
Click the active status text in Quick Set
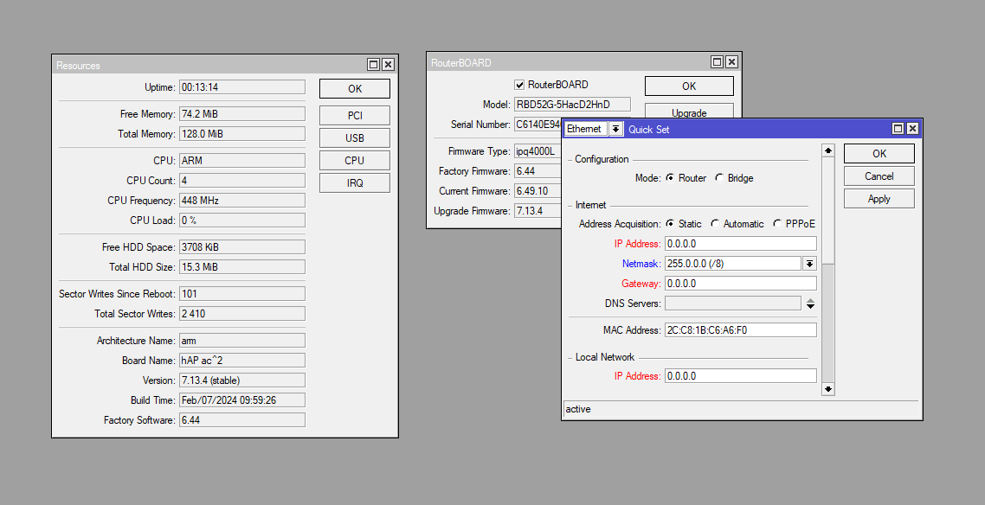pyautogui.click(x=578, y=409)
